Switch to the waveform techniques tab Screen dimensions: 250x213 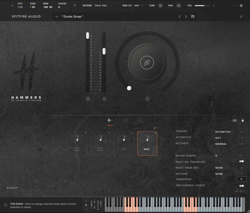coord(110,120)
